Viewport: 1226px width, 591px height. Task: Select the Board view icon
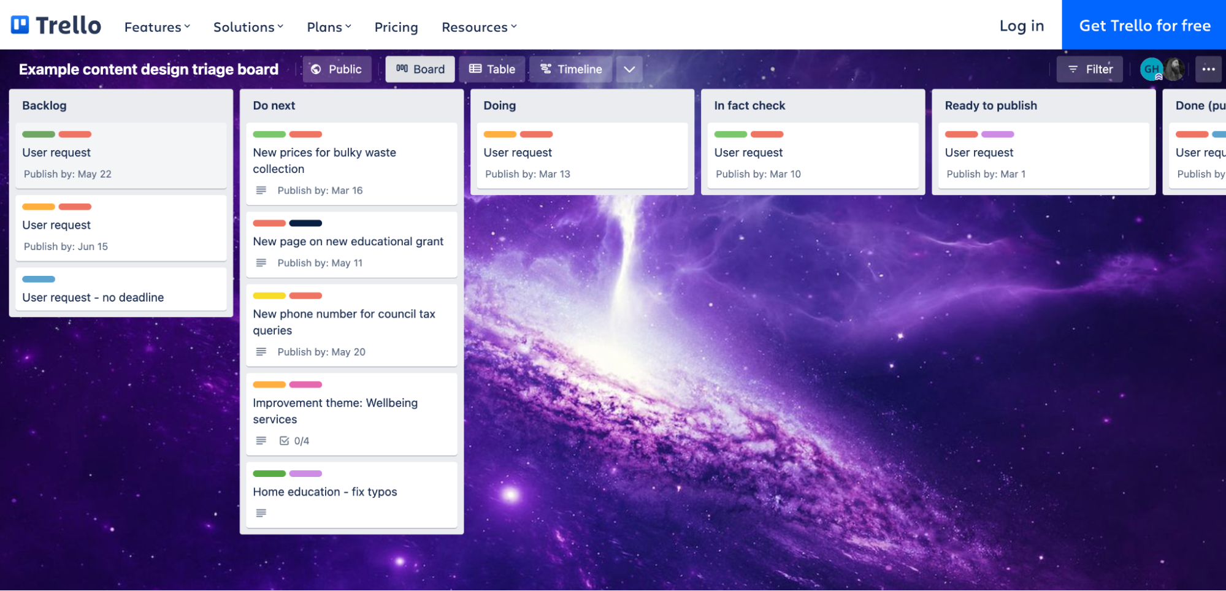tap(402, 69)
